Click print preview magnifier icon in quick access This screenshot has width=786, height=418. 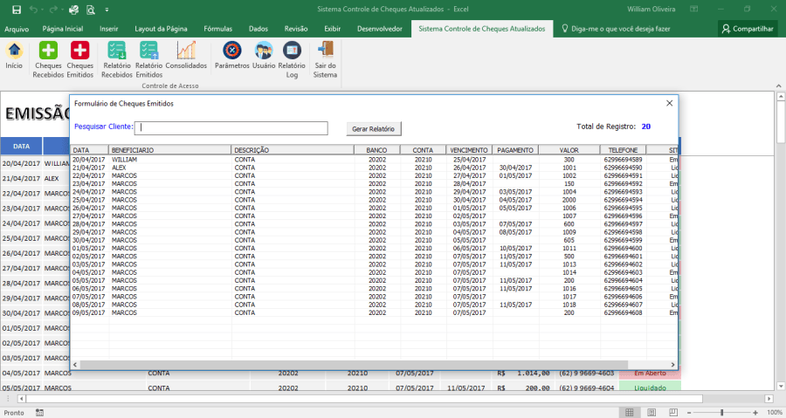pyautogui.click(x=91, y=10)
